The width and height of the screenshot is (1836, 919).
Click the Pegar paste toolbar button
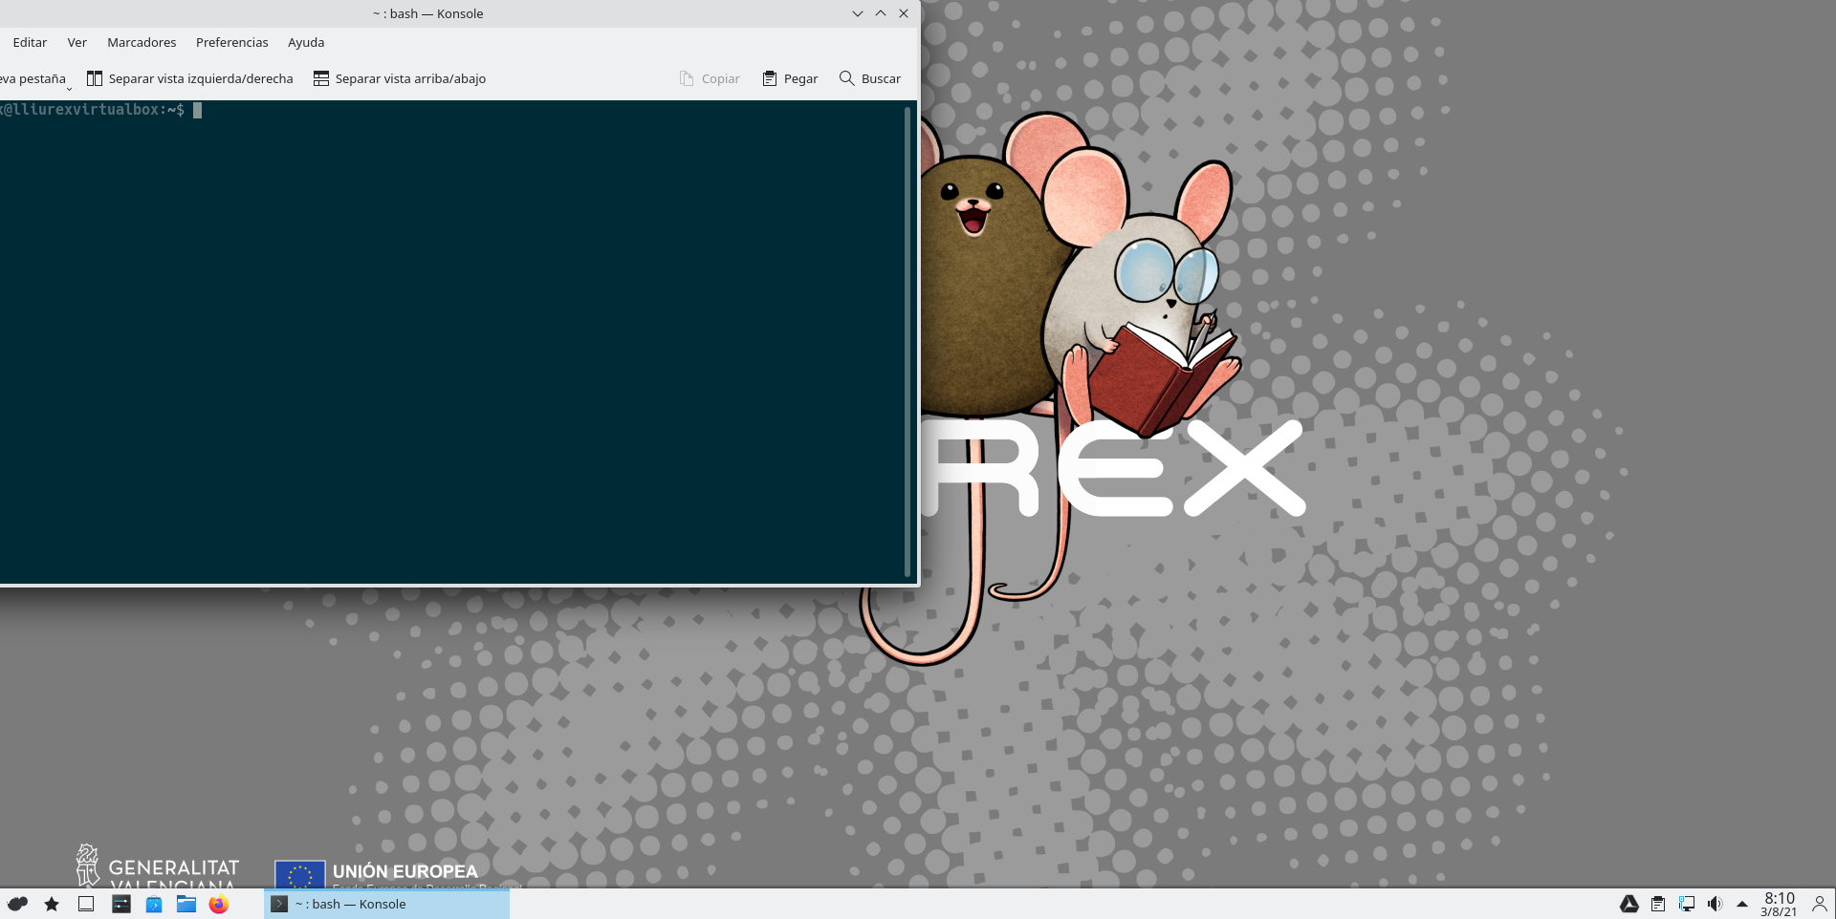790,78
